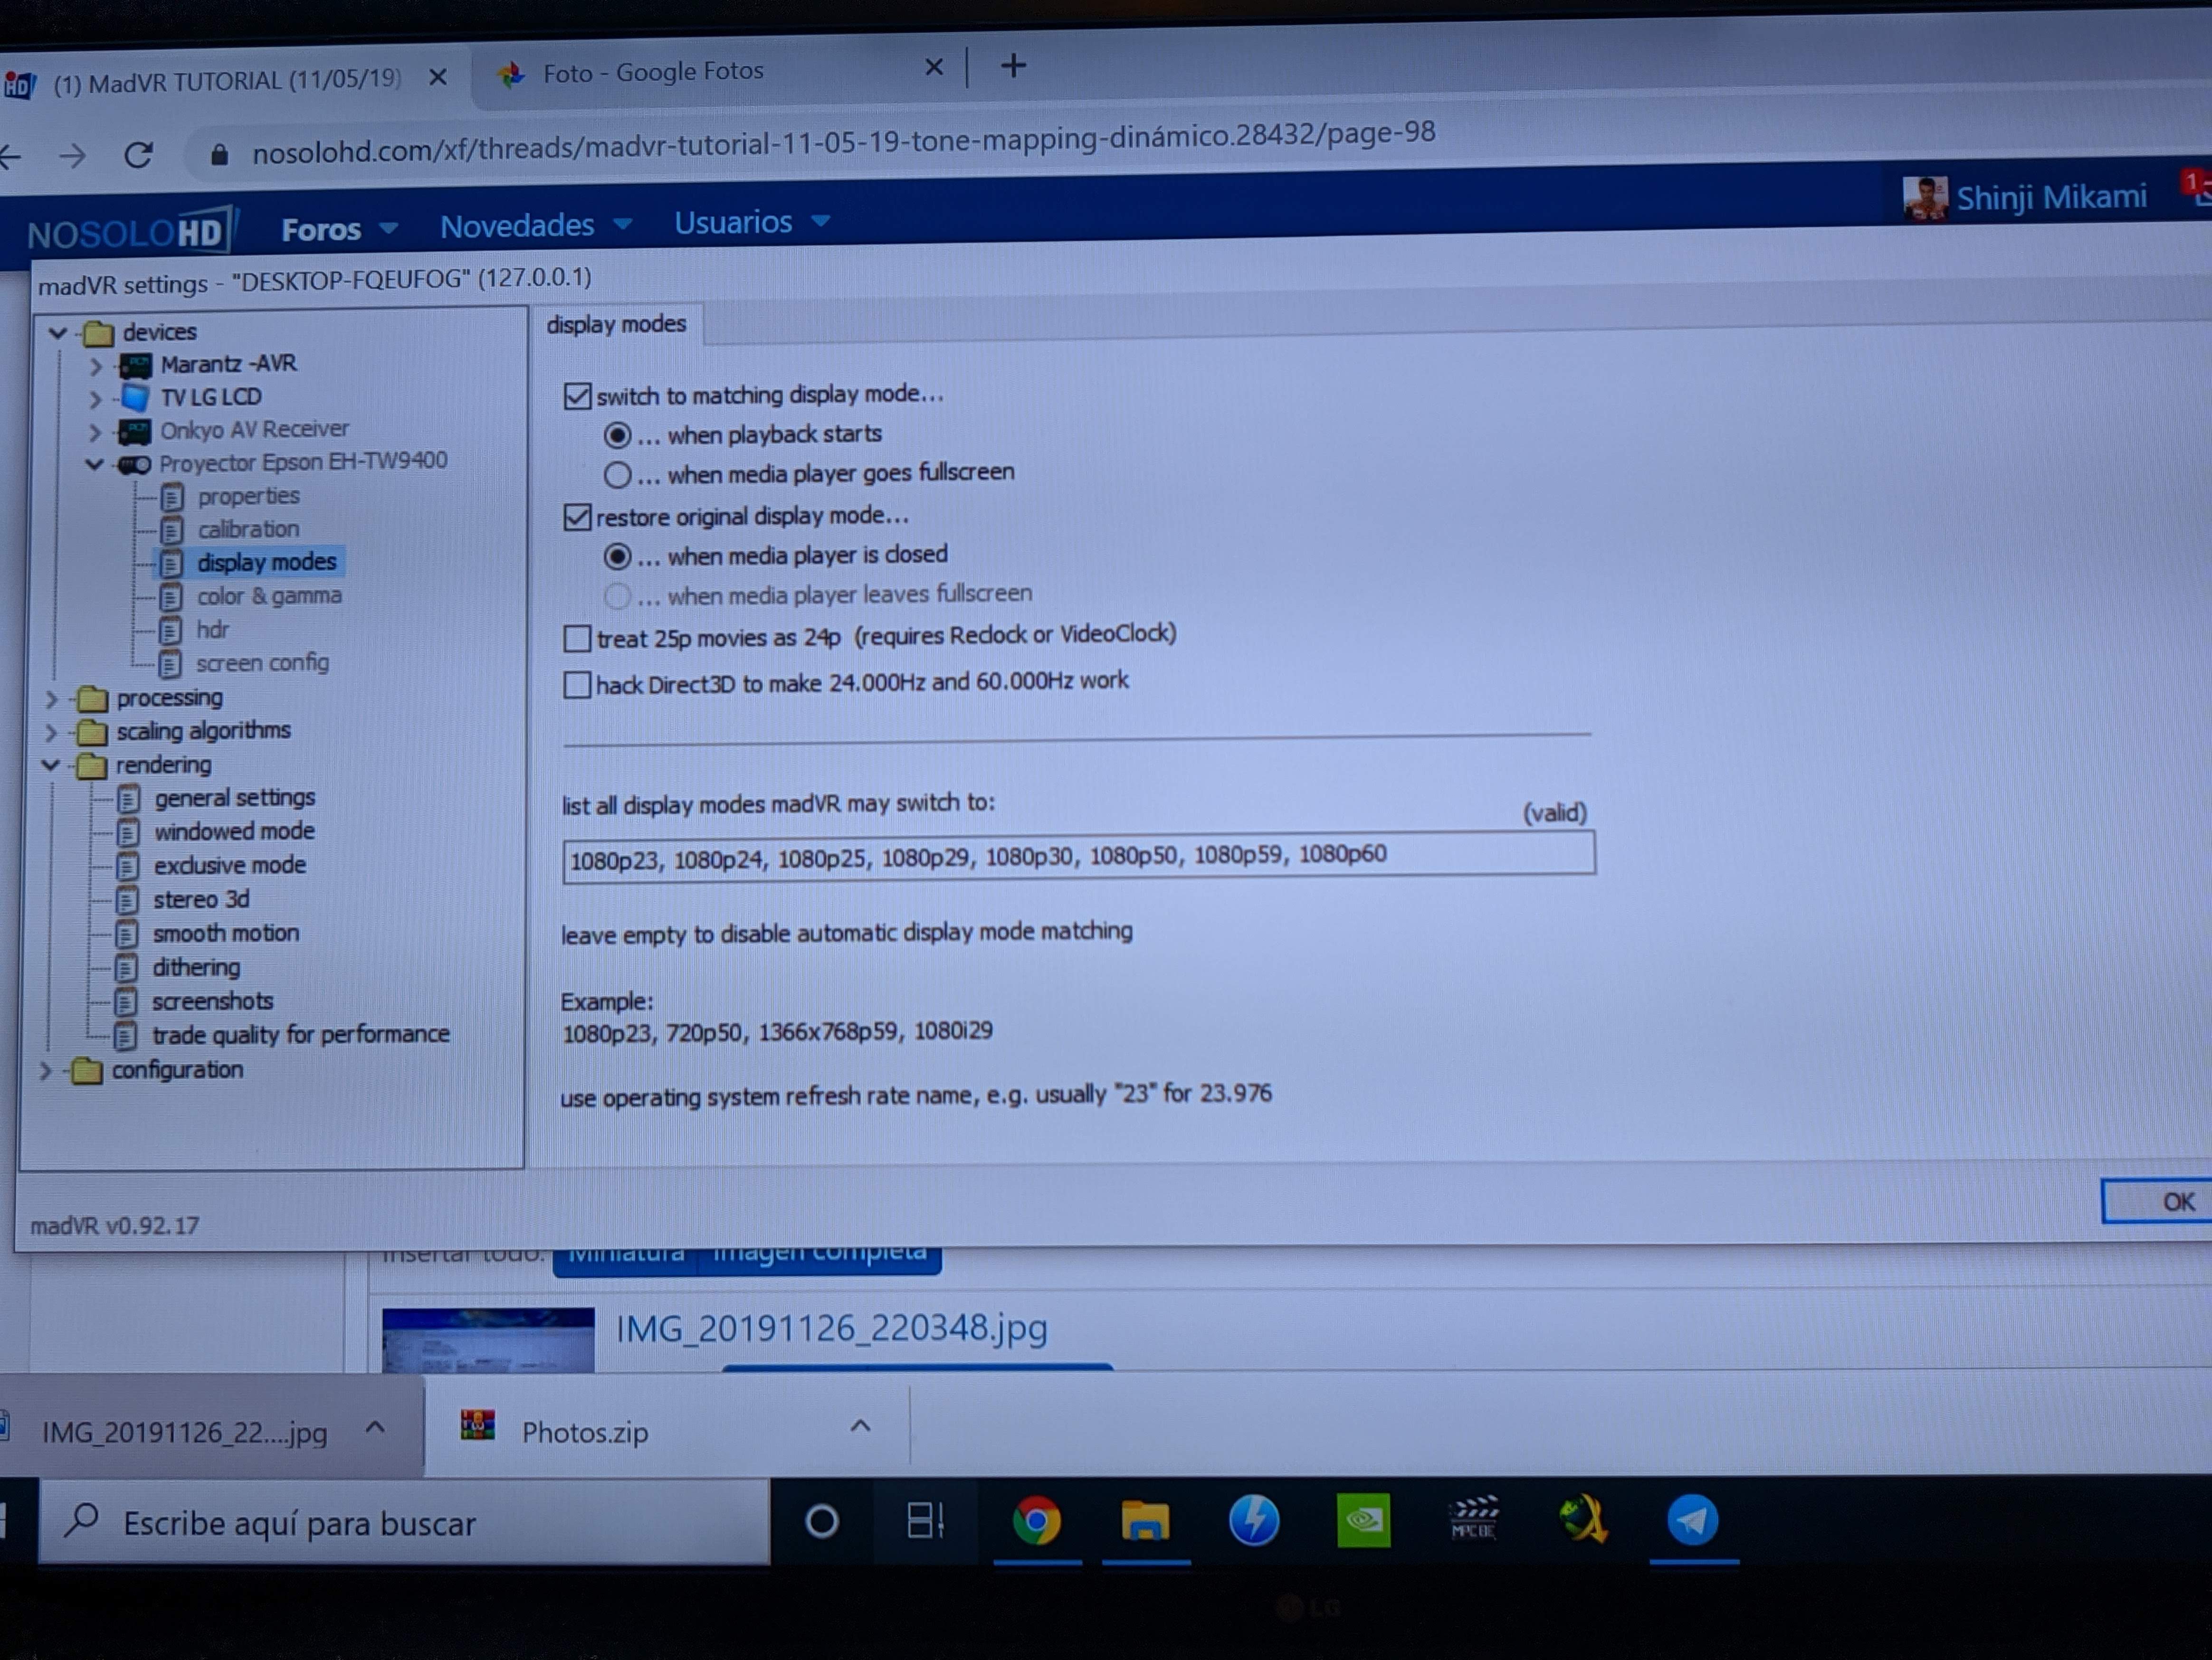
Task: Open IMG_20191126_220348.jpg attachment link
Action: [831, 1328]
